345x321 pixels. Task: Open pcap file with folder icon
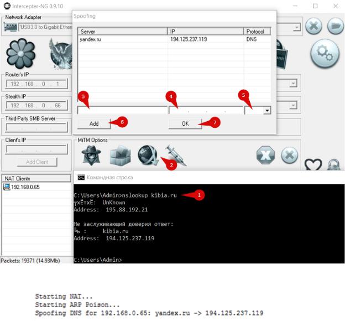[x=336, y=26]
